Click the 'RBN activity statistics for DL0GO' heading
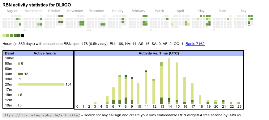 coord(37,5)
